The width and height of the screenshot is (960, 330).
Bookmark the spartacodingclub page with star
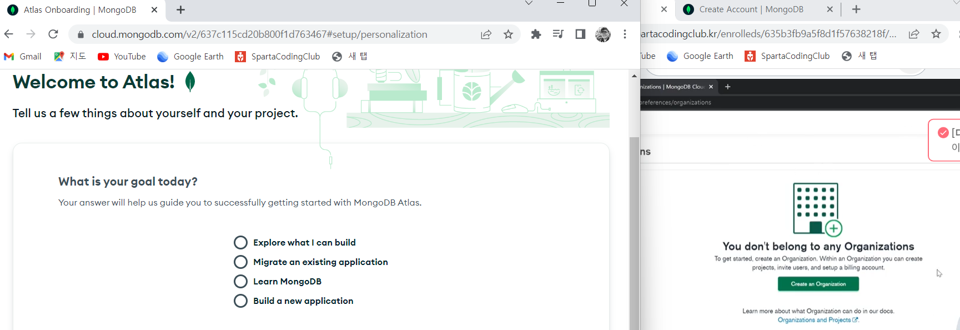936,34
